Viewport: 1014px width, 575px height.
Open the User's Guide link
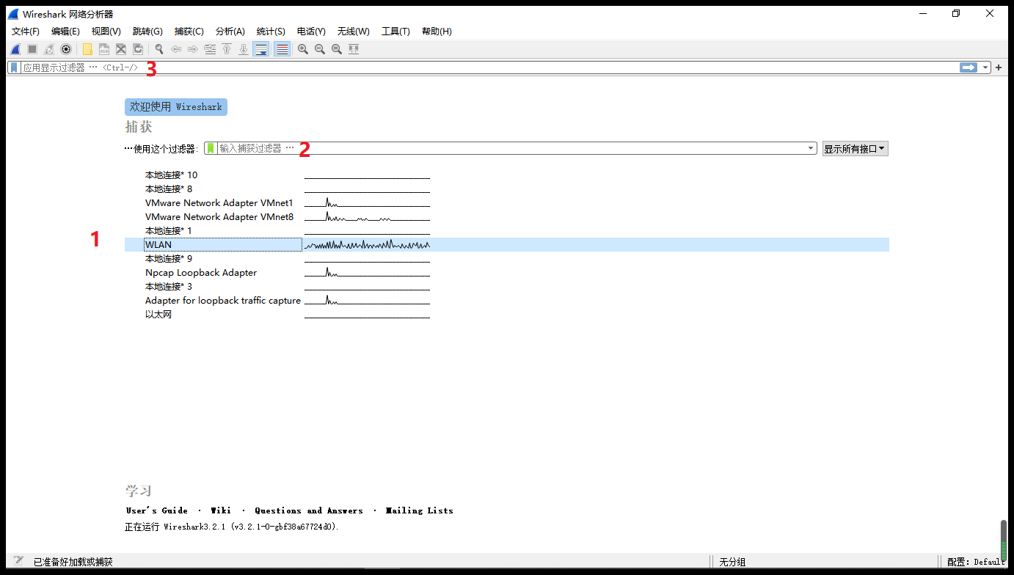tap(157, 510)
